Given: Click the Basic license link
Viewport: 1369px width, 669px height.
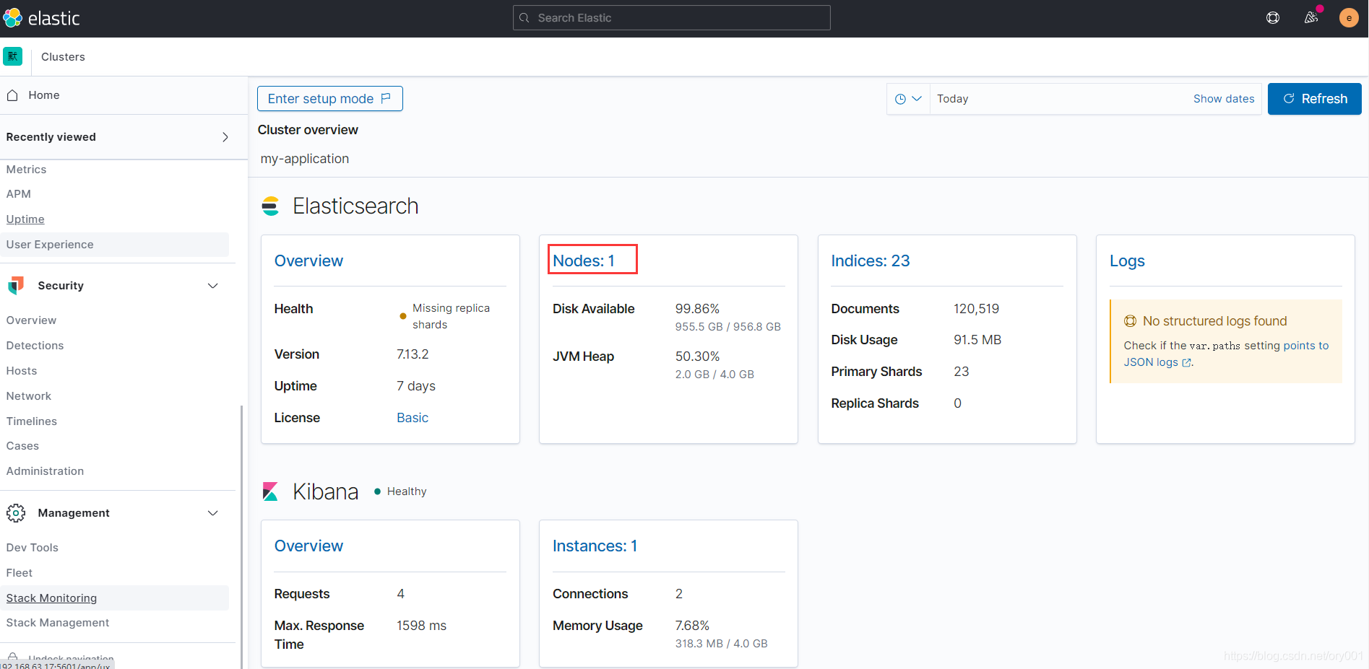Looking at the screenshot, I should pos(413,418).
